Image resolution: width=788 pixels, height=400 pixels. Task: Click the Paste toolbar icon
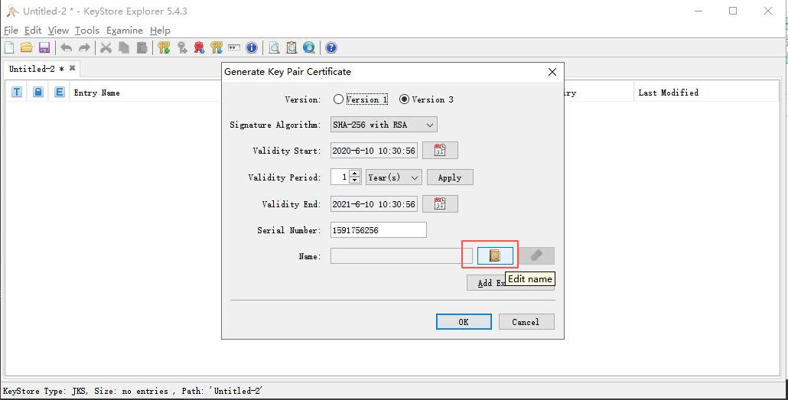coord(142,47)
